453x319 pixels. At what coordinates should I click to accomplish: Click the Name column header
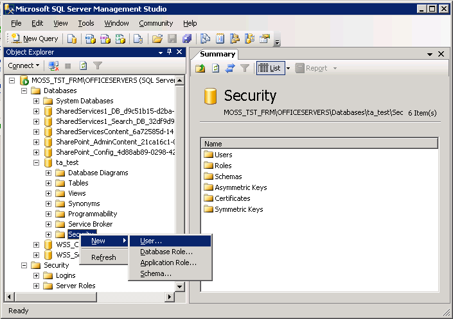coord(319,144)
